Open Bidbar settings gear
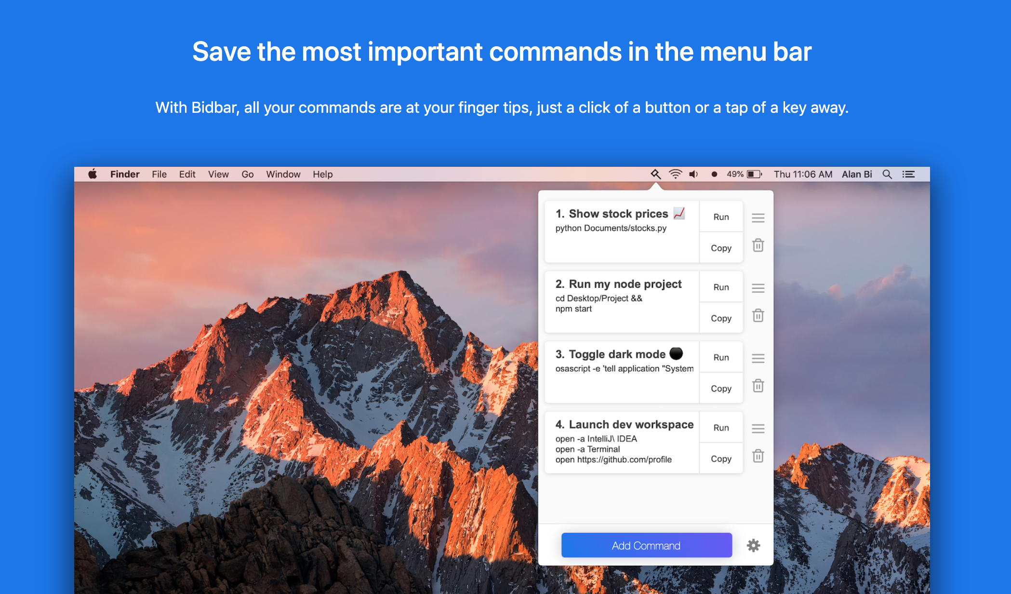This screenshot has width=1011, height=594. [753, 545]
